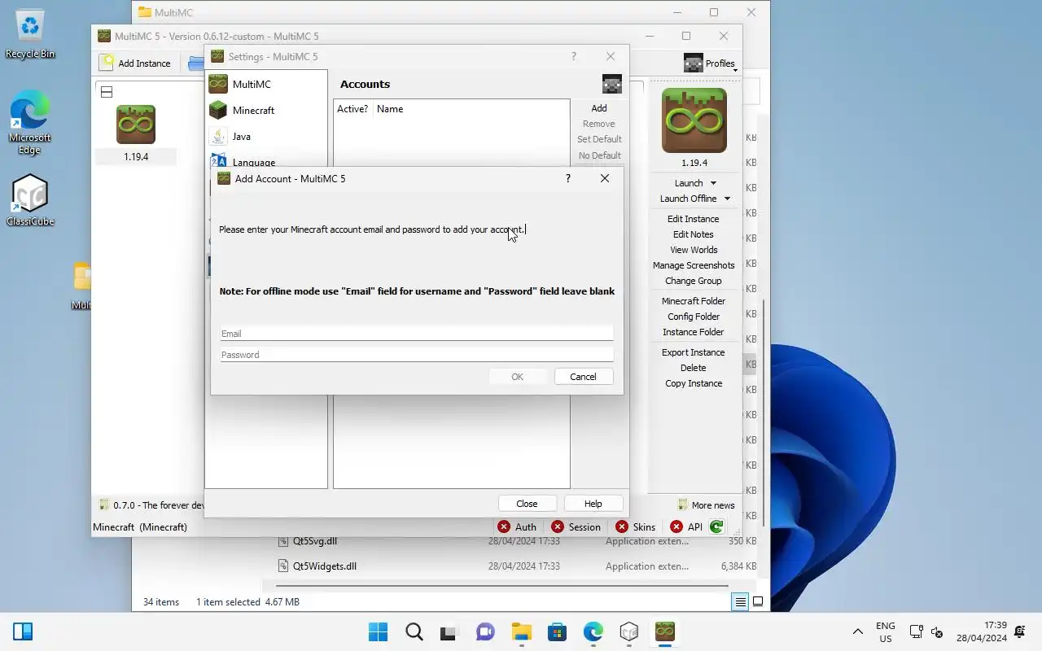This screenshot has width=1042, height=651.
Task: Click the API status indicator
Action: (x=686, y=527)
